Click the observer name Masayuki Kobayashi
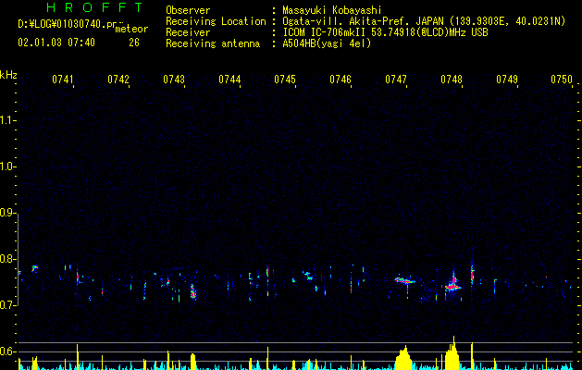 [x=332, y=10]
